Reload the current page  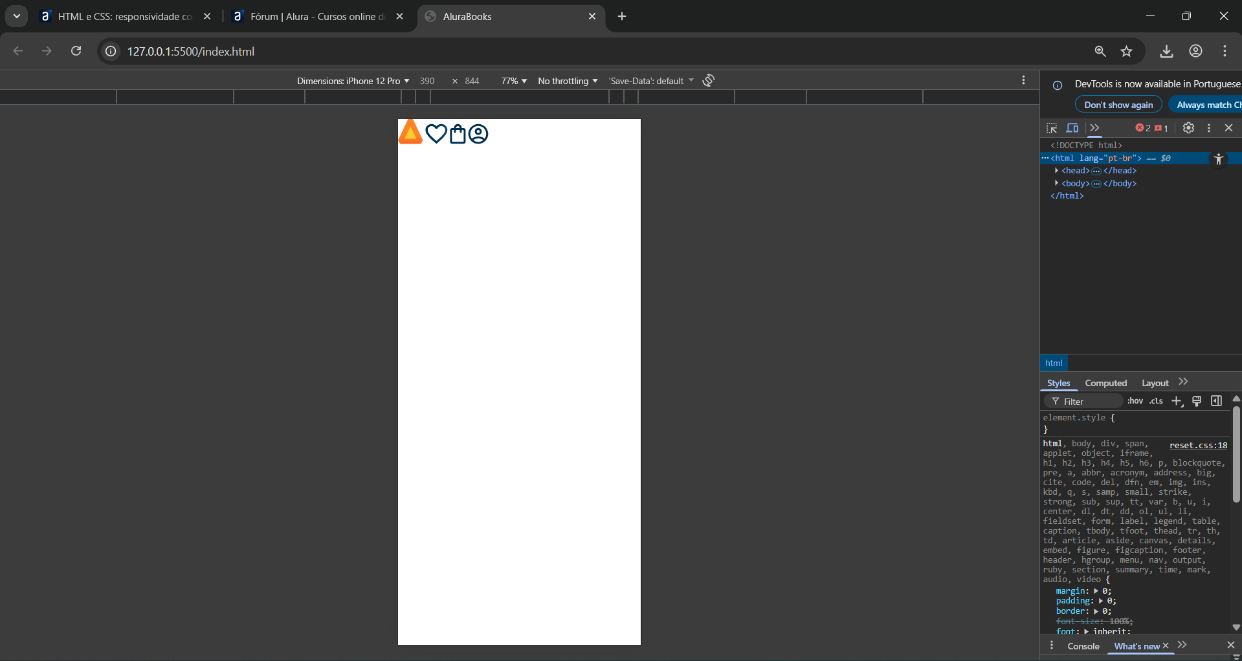click(x=76, y=51)
